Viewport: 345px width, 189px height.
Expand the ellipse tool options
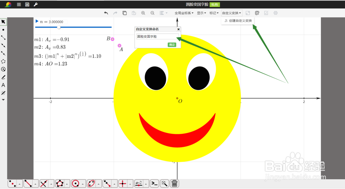coord(99,183)
